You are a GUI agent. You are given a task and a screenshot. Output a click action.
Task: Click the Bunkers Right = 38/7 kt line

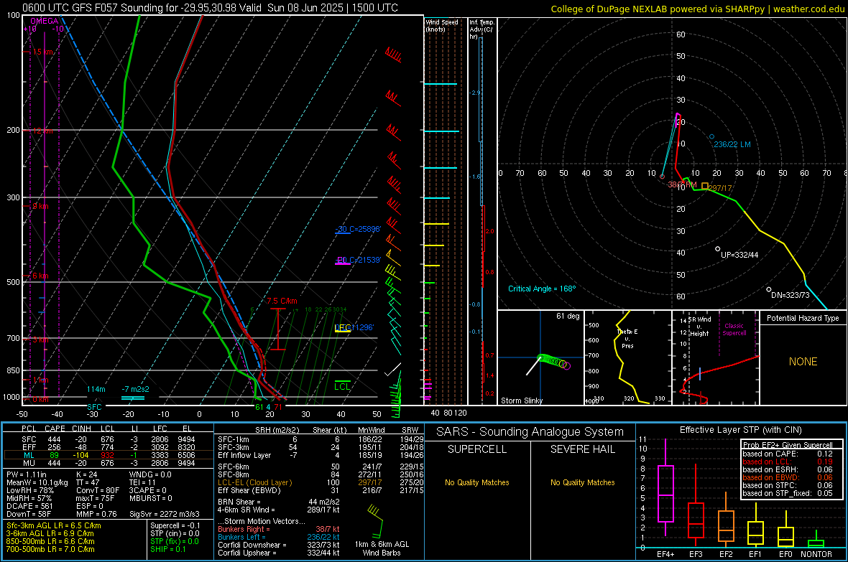point(278,529)
